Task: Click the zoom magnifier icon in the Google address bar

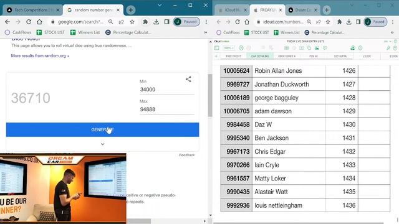Action: (x=111, y=22)
